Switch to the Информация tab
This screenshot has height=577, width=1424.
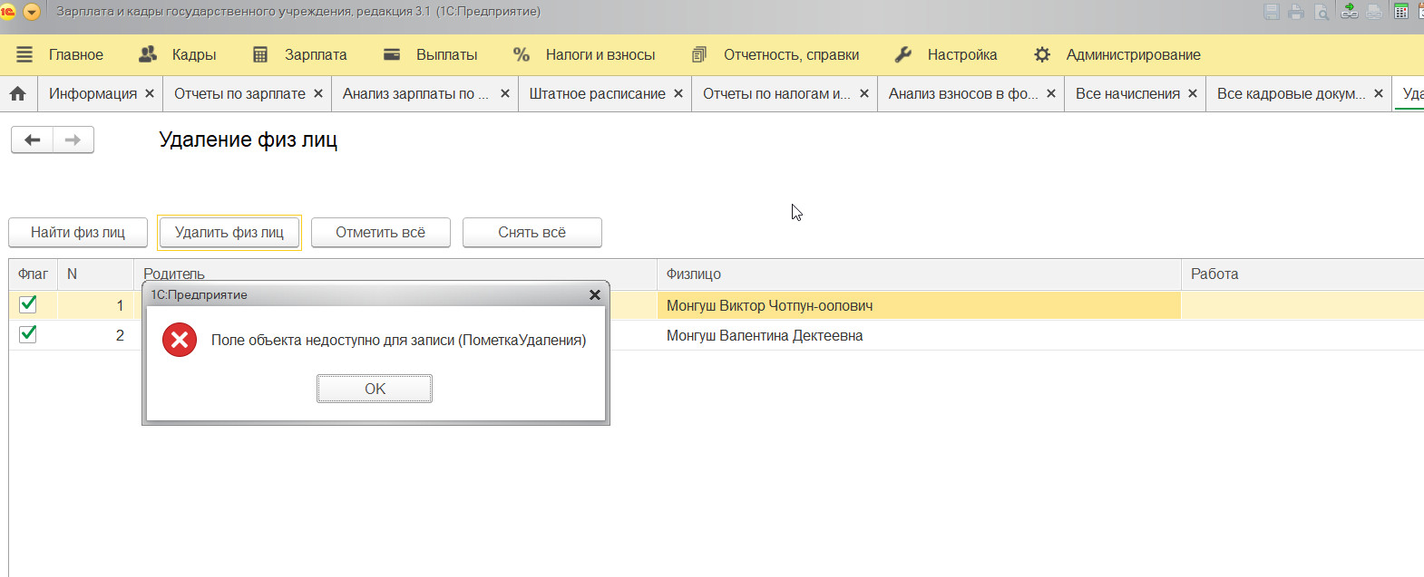[x=93, y=93]
